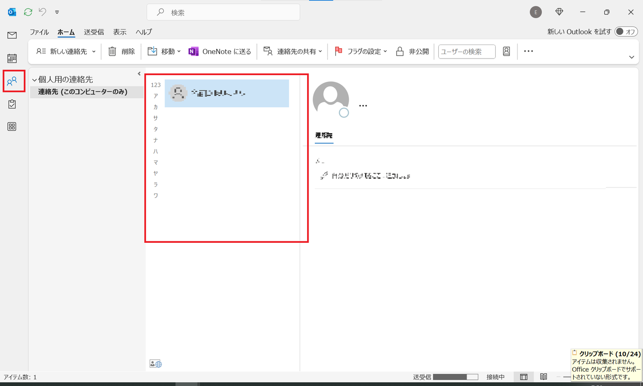
Task: Switch to Normal view in status bar
Action: (x=523, y=377)
